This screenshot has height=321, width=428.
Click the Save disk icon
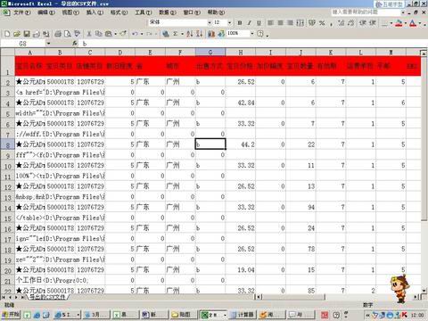point(27,34)
